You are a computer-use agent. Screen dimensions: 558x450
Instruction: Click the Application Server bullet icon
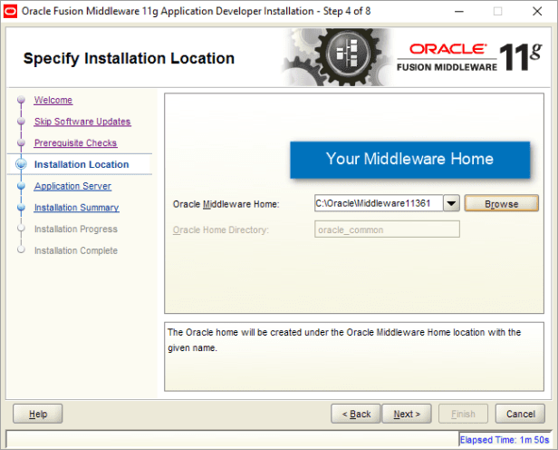(21, 186)
